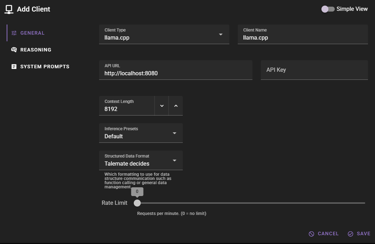This screenshot has height=244, width=375.
Task: Click the Reasoning brain icon
Action: pyautogui.click(x=14, y=50)
